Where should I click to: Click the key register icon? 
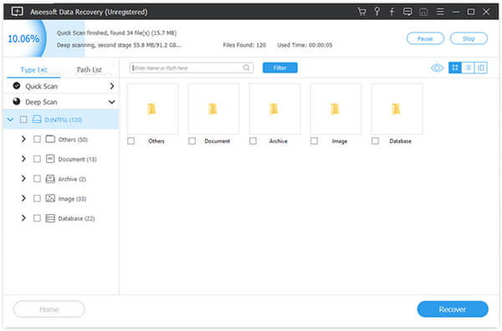(x=377, y=12)
